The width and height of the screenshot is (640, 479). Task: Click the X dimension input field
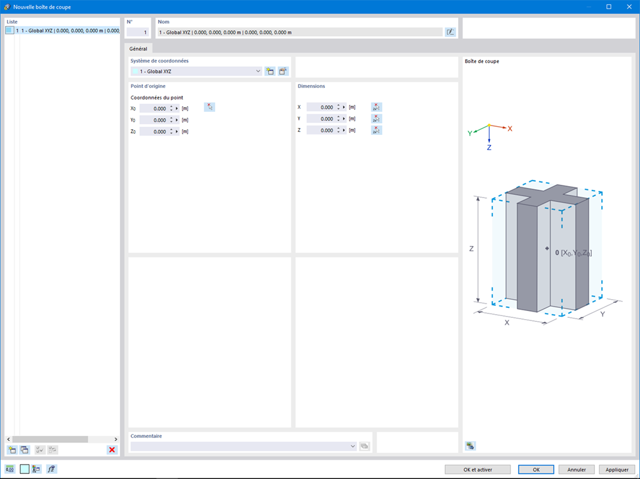[321, 107]
